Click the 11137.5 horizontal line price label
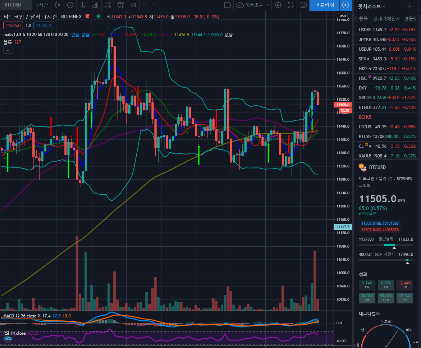 [343, 227]
